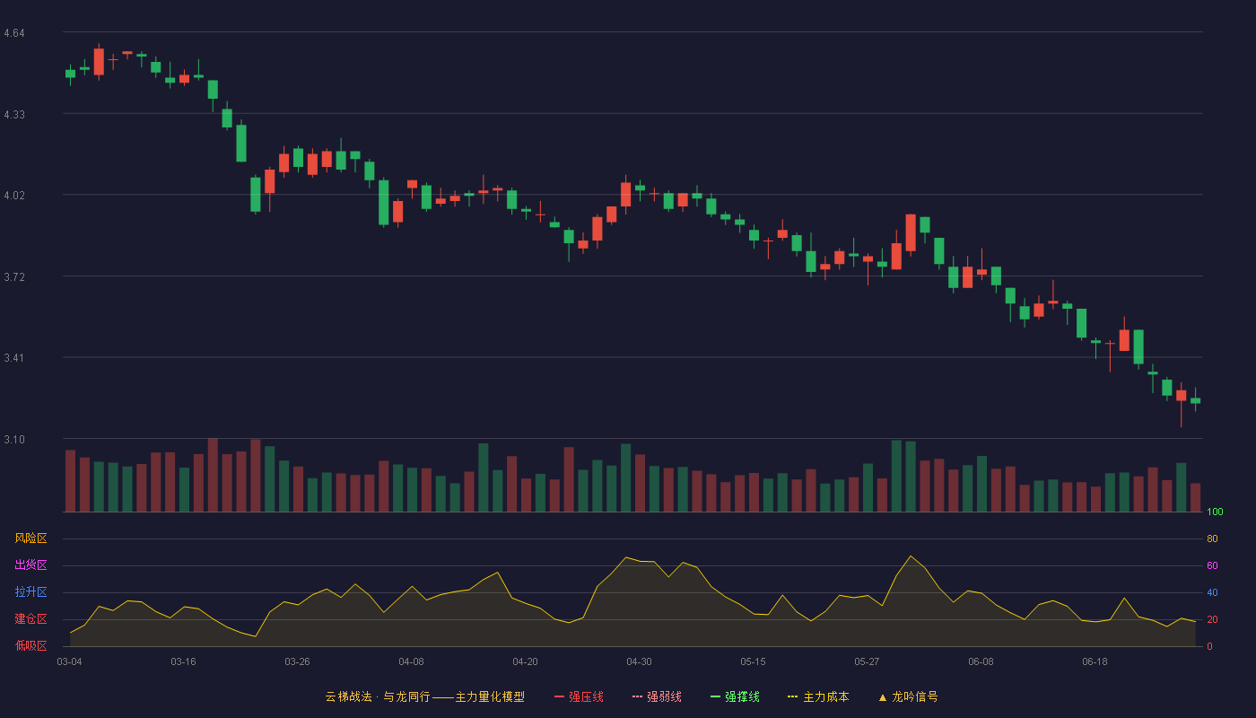Viewport: 1256px width, 718px height.
Task: Click the green 100 indicator axis value
Action: pos(1215,512)
